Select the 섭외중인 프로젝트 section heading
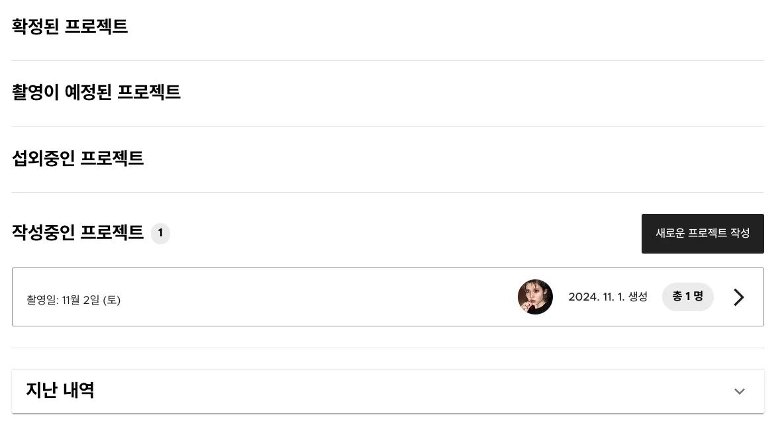This screenshot has height=433, width=784. (77, 158)
